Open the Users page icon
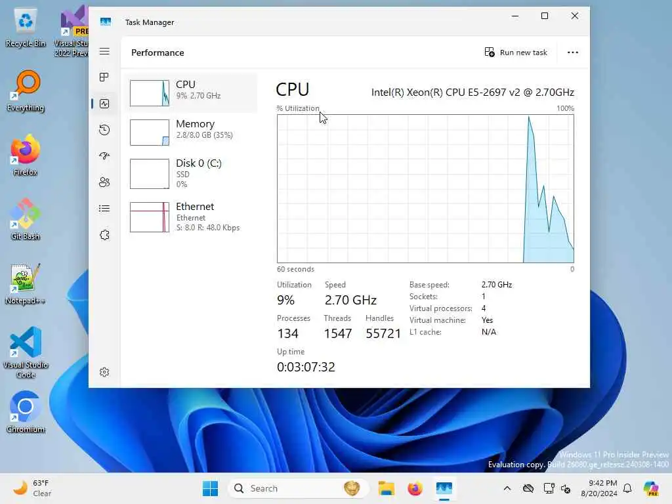Viewport: 672px width, 504px height. [104, 182]
